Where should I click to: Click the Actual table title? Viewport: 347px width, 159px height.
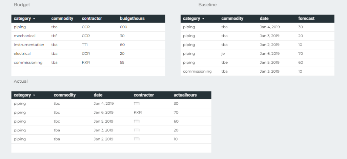point(21,81)
